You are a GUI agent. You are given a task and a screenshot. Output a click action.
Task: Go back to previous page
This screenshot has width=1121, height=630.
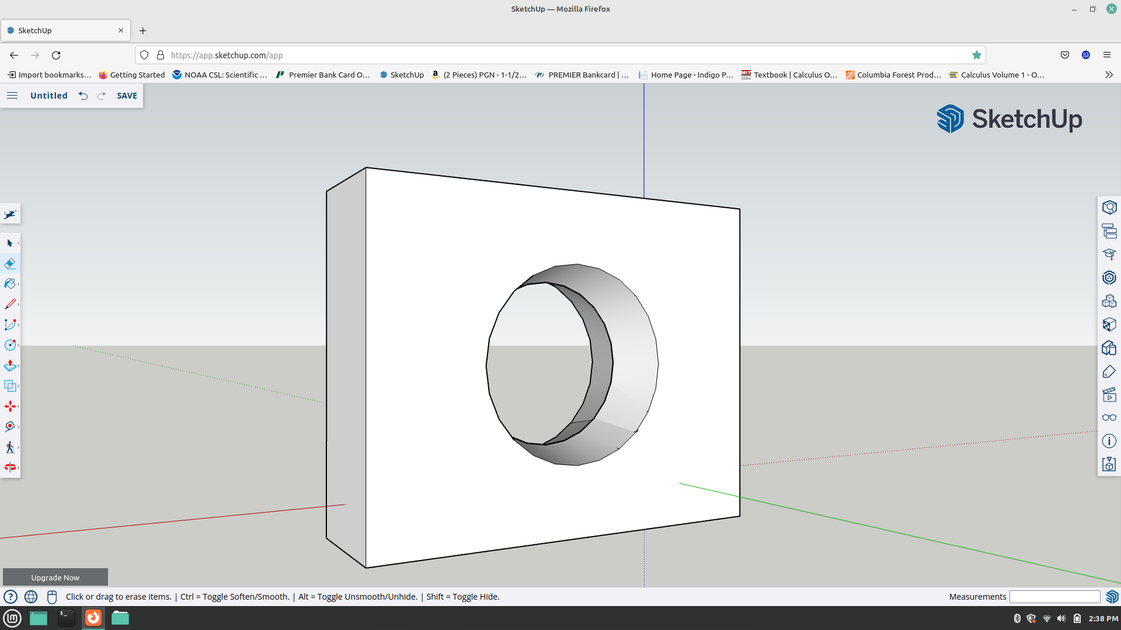[x=14, y=55]
